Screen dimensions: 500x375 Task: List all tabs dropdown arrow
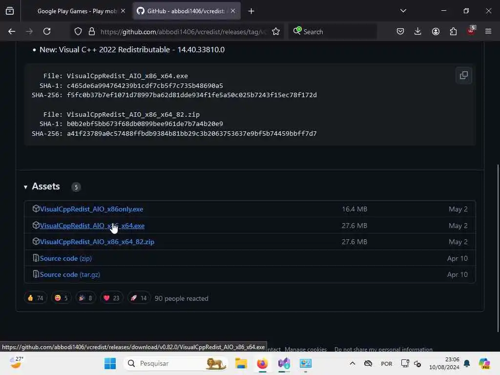click(x=403, y=11)
